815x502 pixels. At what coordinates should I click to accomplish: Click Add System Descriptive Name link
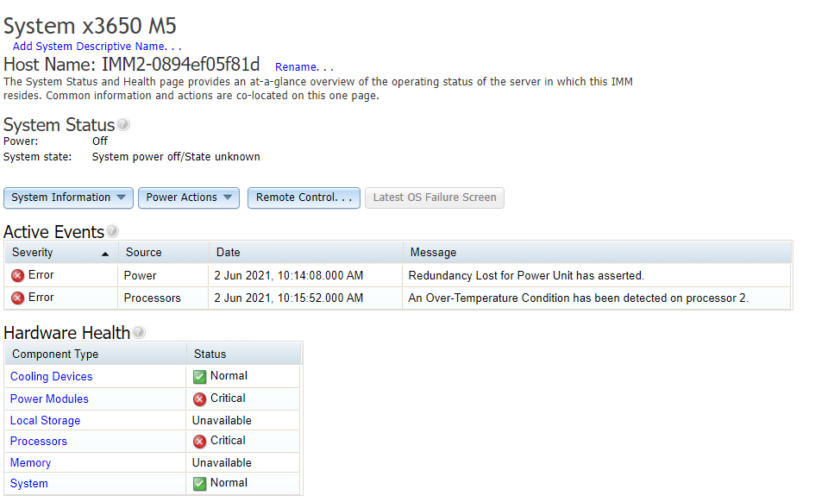[97, 47]
